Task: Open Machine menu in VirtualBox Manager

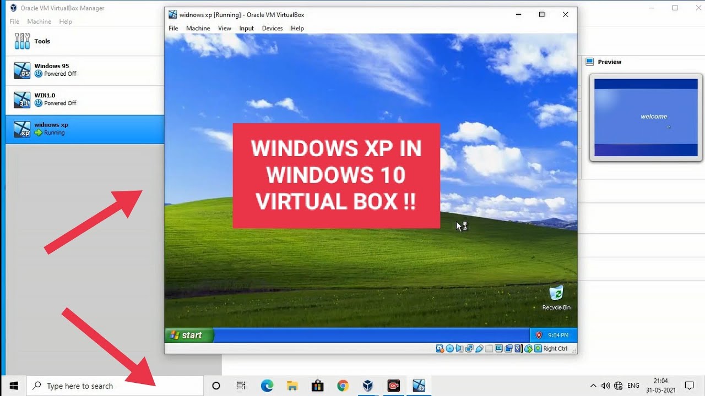Action: click(x=39, y=21)
